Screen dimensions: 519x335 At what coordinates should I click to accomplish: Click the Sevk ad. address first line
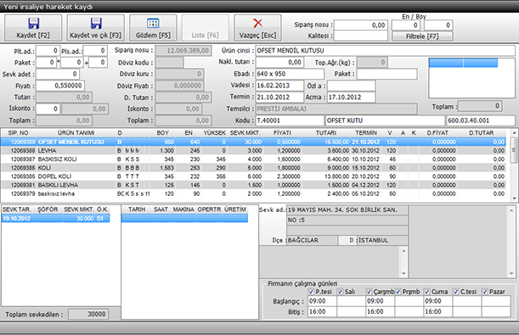[x=347, y=210]
